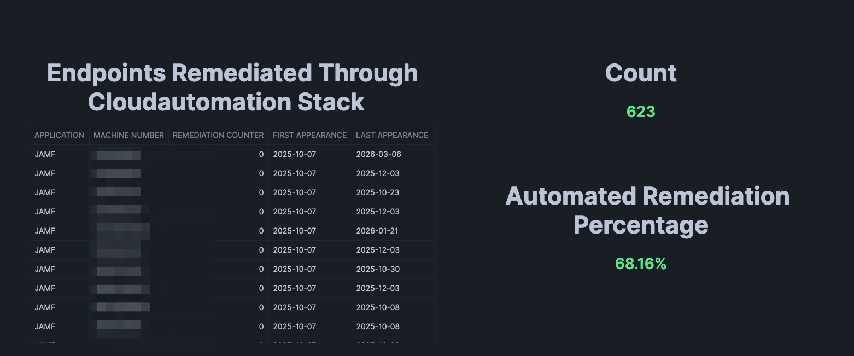The image size is (854, 356).
Task: Click the 2025-10-23 last appearance cell
Action: tap(378, 192)
